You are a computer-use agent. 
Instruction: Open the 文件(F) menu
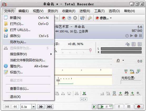(9, 11)
